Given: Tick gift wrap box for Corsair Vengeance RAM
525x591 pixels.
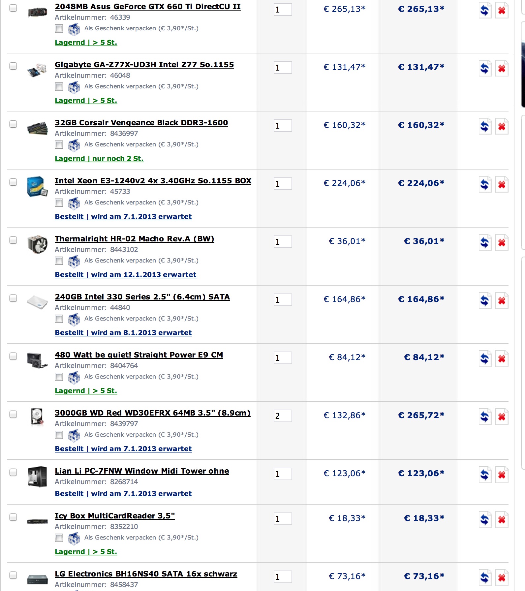Looking at the screenshot, I should click(x=59, y=145).
